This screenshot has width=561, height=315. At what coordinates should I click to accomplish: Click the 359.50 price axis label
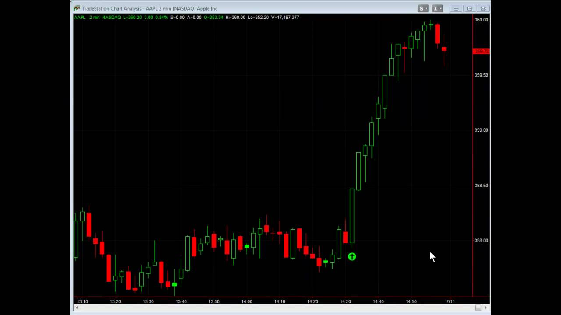pyautogui.click(x=481, y=75)
